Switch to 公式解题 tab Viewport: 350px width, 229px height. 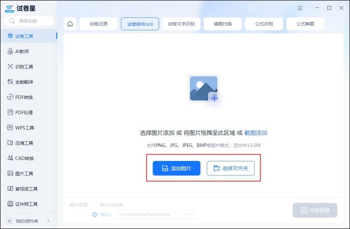tap(305, 24)
